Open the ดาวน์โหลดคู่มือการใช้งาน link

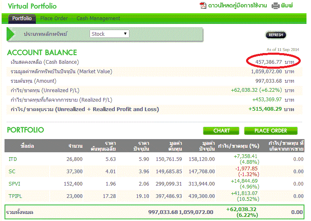point(237,6)
